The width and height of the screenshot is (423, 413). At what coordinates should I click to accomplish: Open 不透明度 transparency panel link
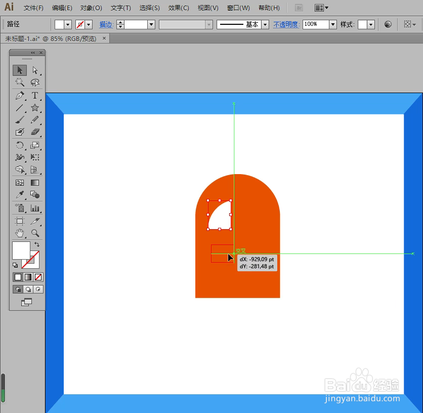(x=285, y=25)
